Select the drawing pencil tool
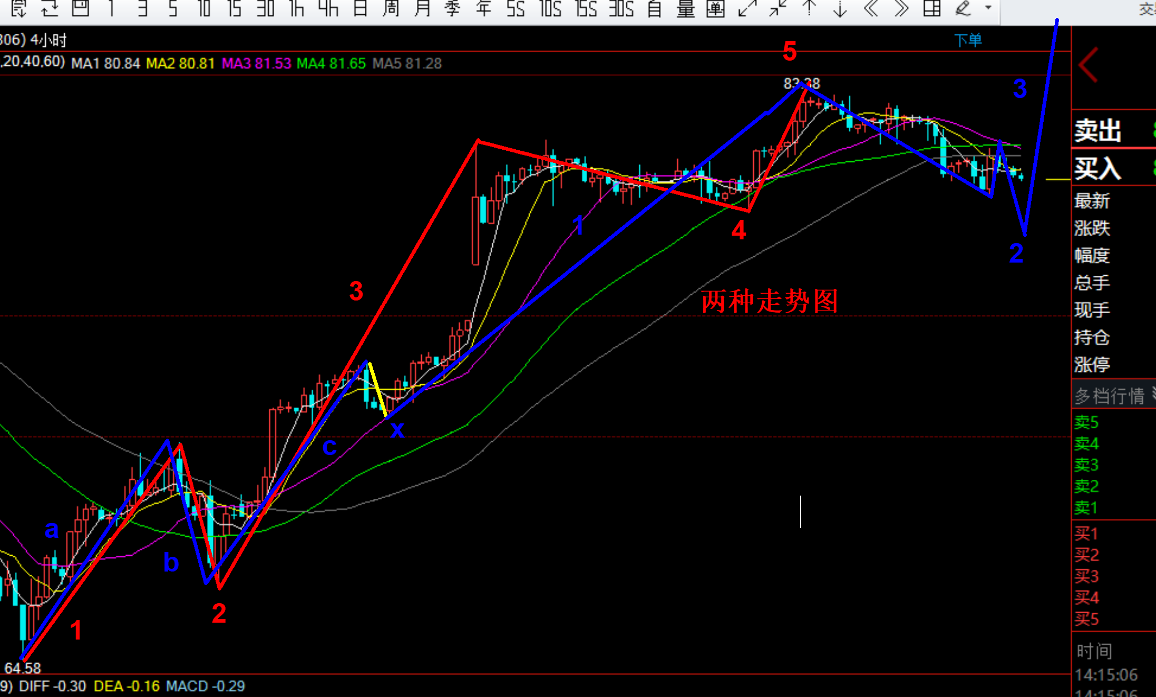This screenshot has height=697, width=1156. [963, 8]
